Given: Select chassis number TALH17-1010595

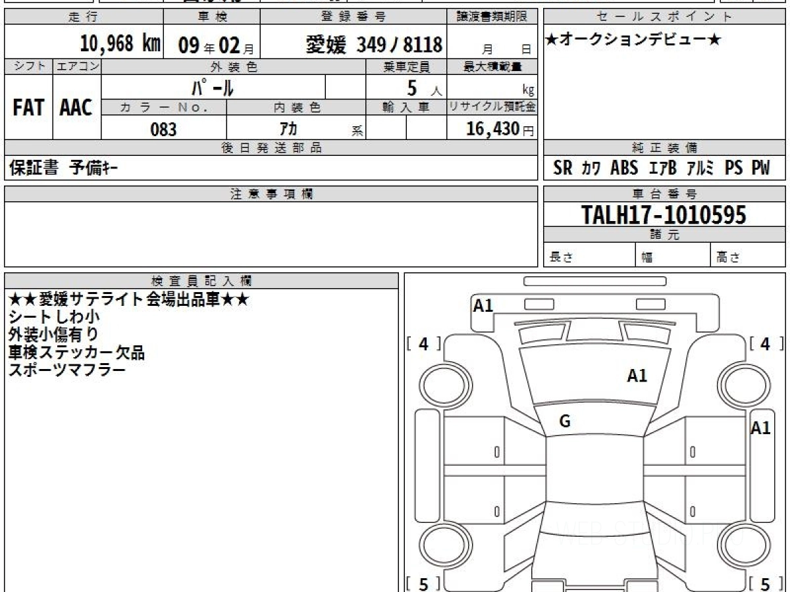Looking at the screenshot, I should click(x=664, y=214).
